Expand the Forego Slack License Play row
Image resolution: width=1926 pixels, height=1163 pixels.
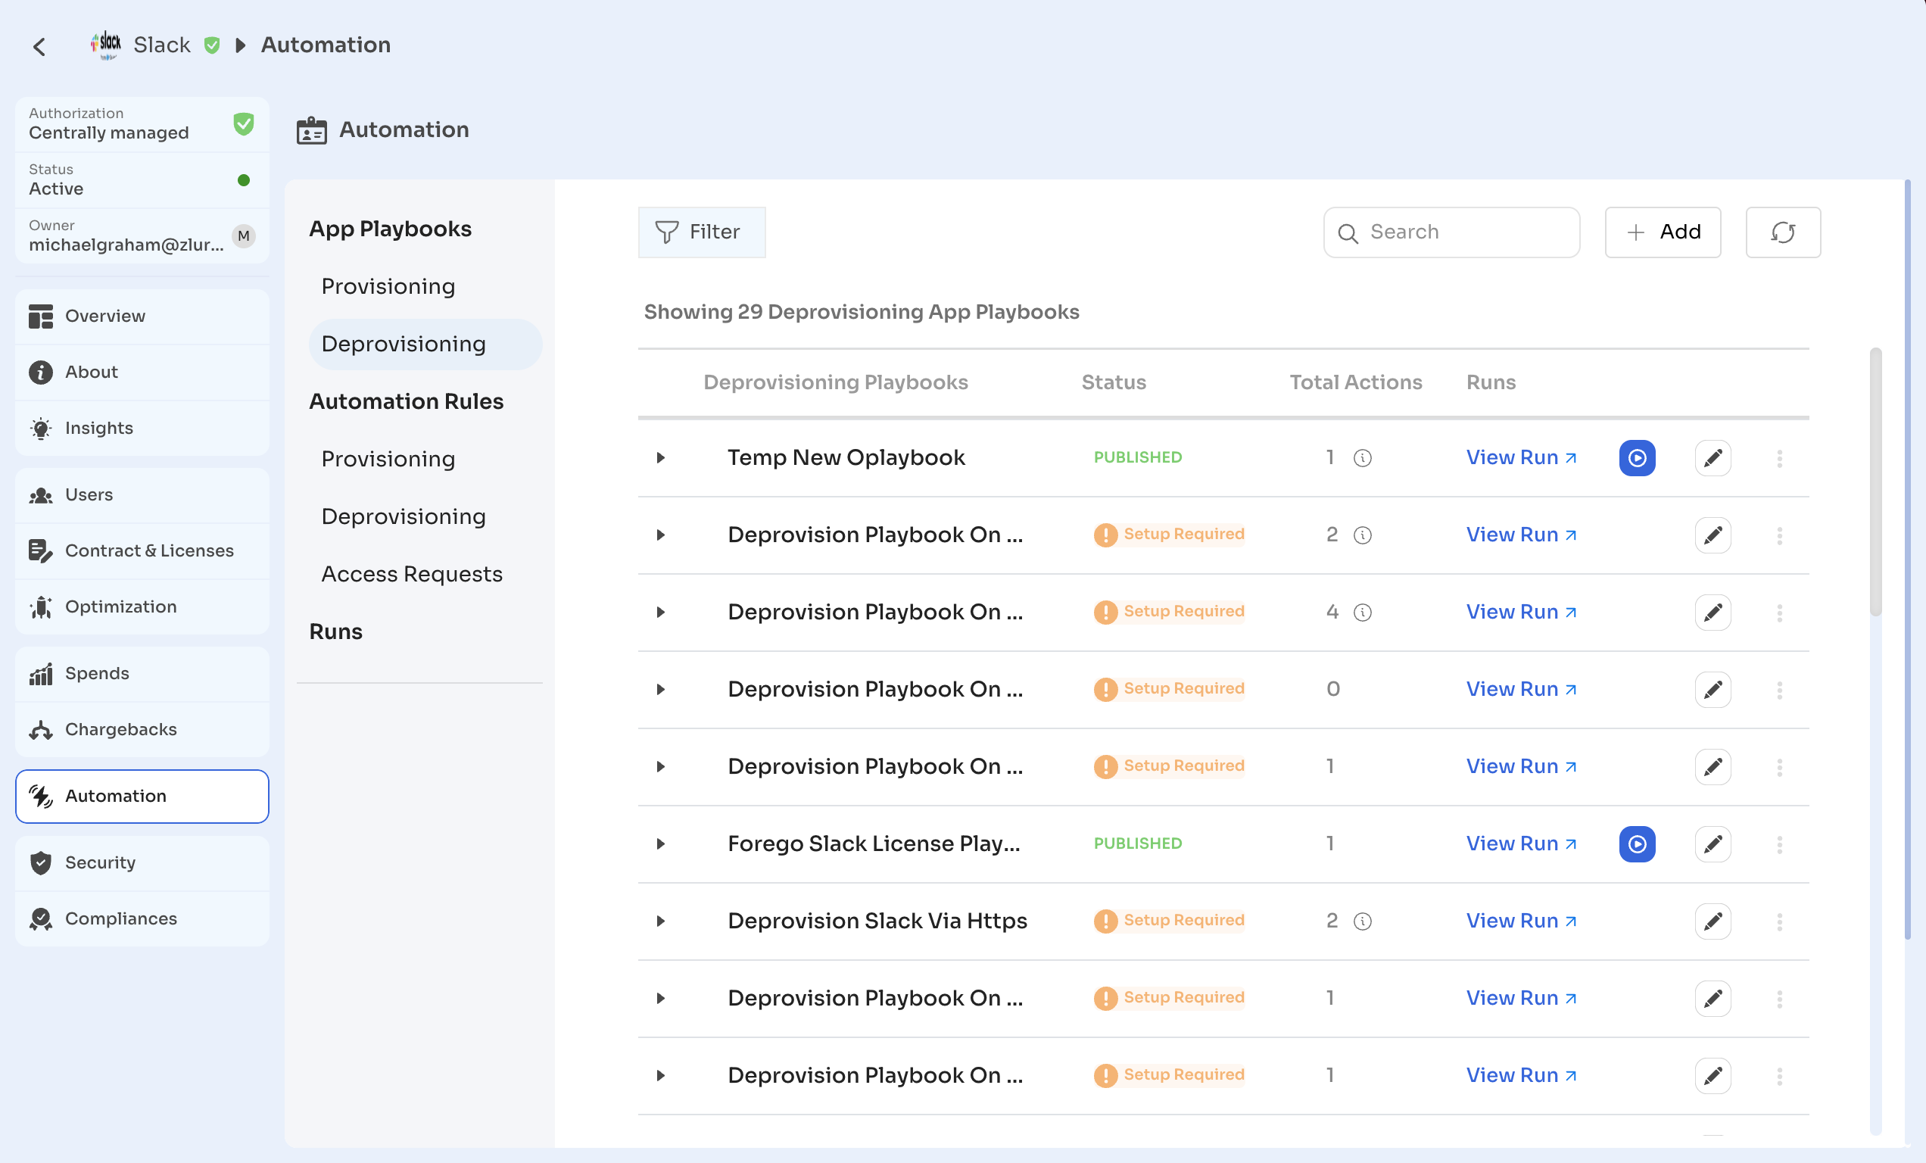click(660, 844)
